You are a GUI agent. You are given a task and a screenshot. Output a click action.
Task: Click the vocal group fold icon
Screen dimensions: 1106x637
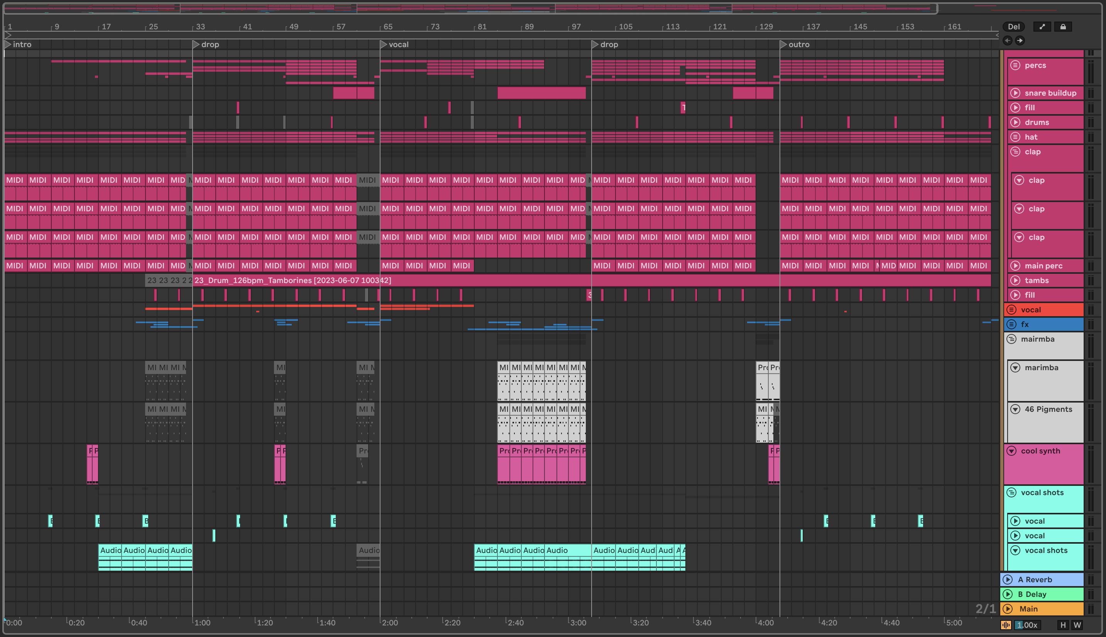pyautogui.click(x=1011, y=310)
